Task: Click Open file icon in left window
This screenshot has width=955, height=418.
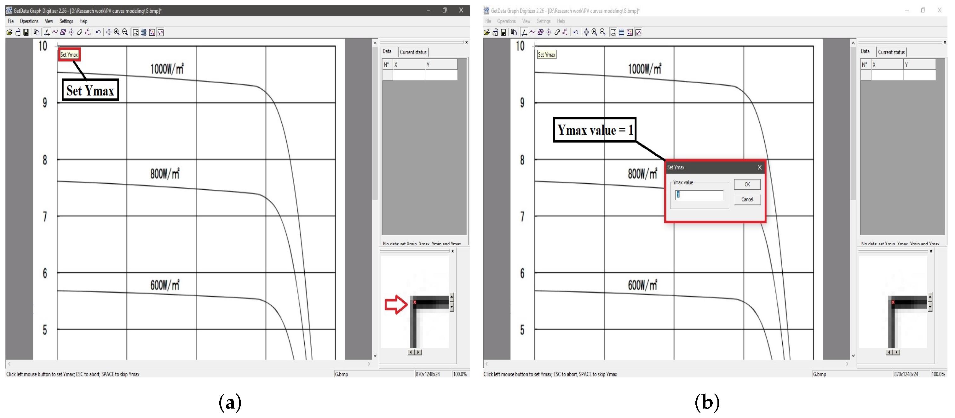Action: (9, 33)
